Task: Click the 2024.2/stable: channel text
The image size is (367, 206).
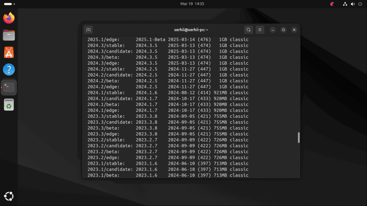Action: pyautogui.click(x=106, y=69)
